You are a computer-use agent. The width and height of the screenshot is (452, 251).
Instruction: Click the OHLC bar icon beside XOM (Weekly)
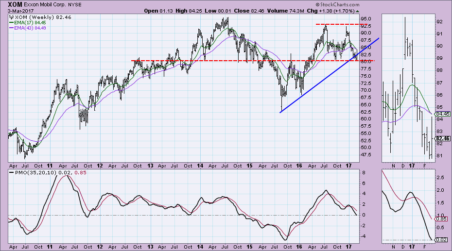click(12, 17)
